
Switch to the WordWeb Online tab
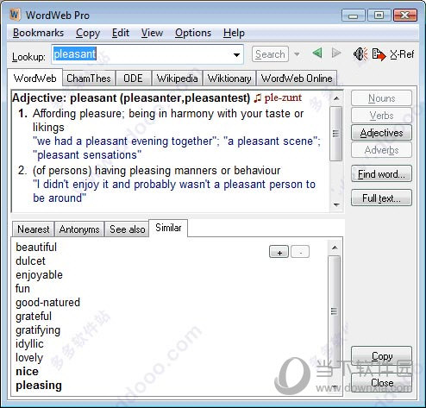pyautogui.click(x=297, y=78)
